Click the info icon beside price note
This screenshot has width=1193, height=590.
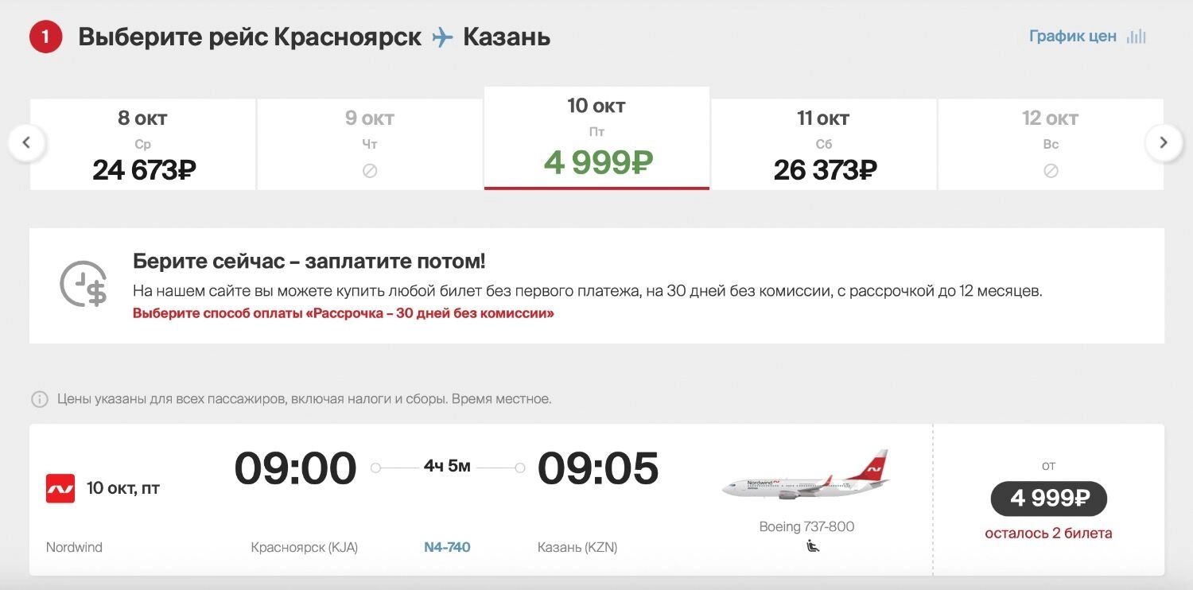(x=39, y=399)
